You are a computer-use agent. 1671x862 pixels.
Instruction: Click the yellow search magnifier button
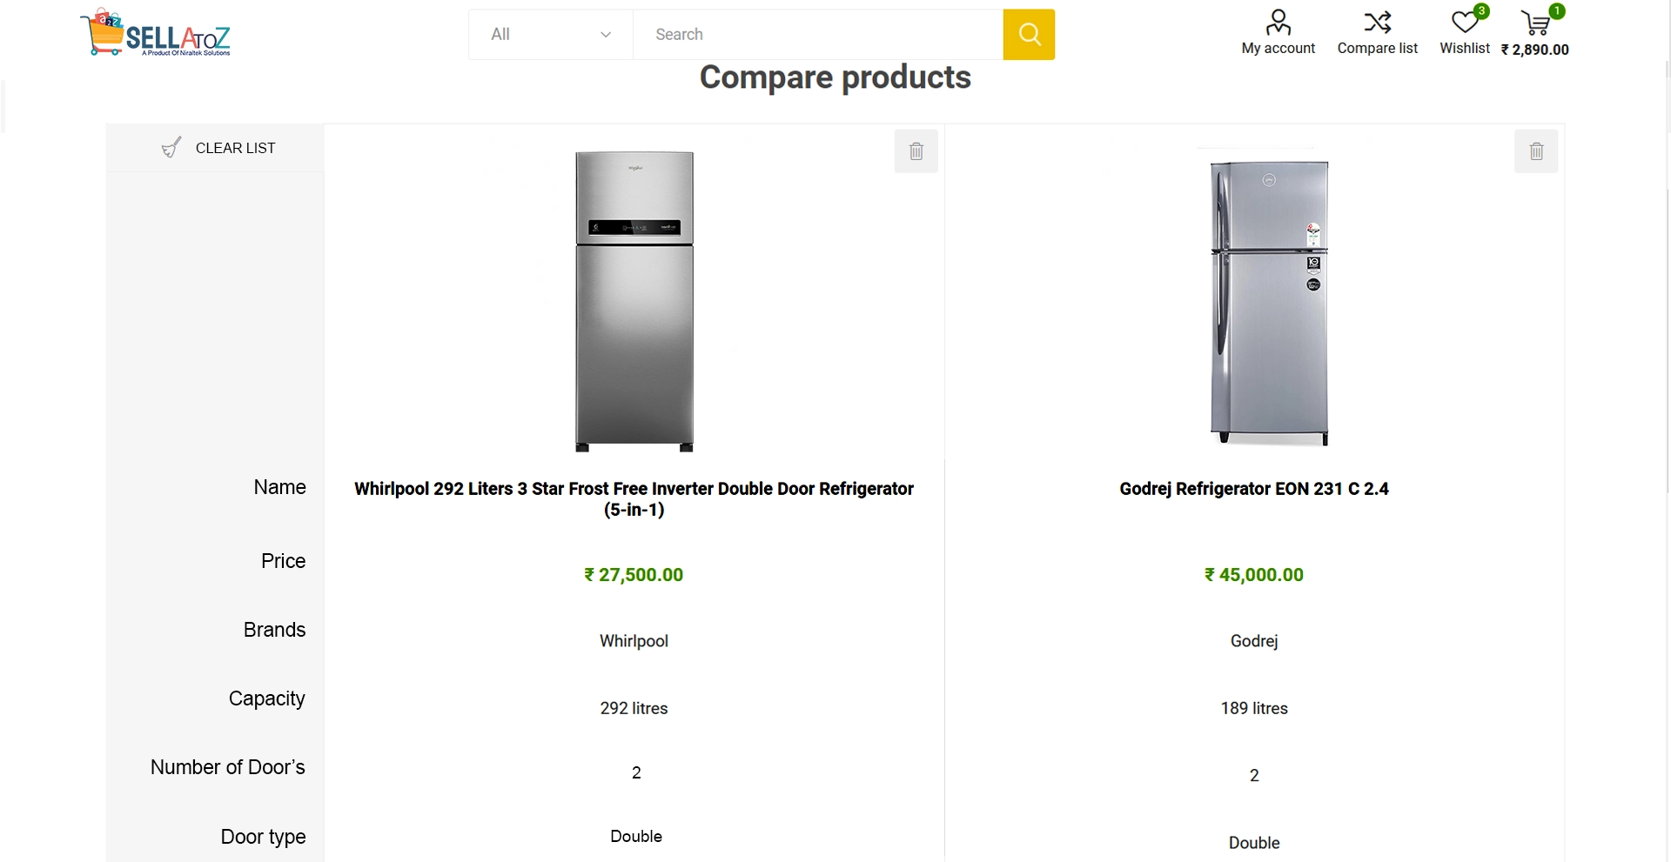(1029, 35)
